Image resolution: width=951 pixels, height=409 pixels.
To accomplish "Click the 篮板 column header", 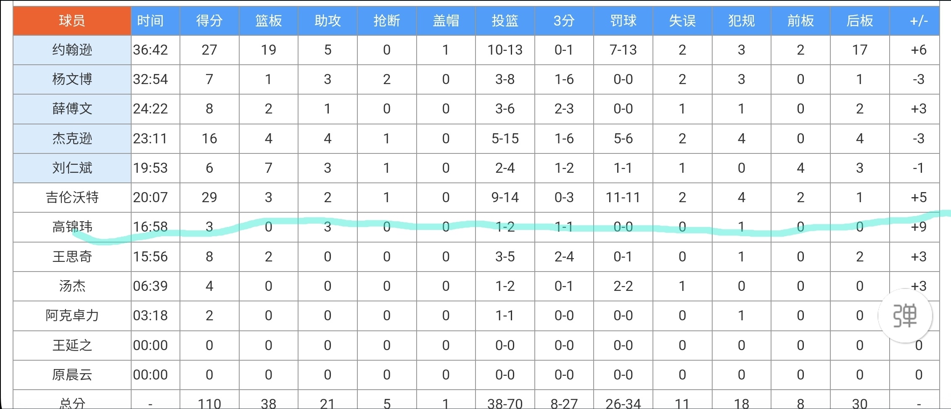I will coord(269,21).
